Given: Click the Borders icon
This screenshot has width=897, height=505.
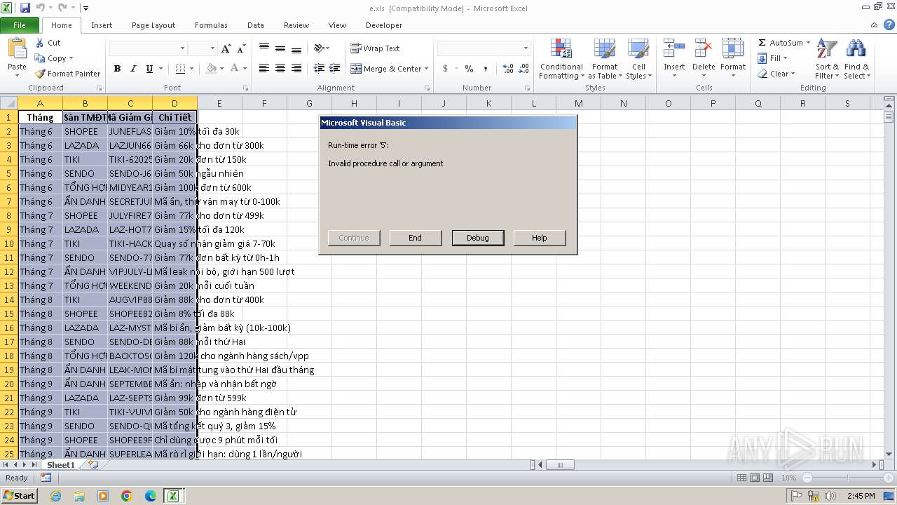Looking at the screenshot, I should pos(180,69).
